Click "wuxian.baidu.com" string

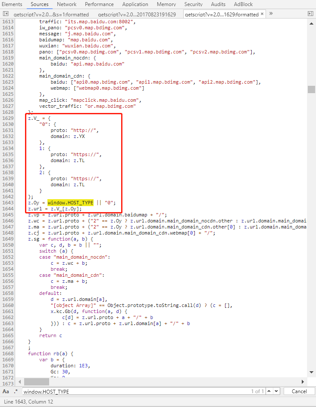point(88,46)
